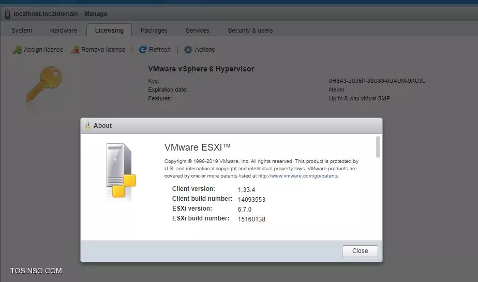Click the localhost.localdomain - Manage title
The height and width of the screenshot is (282, 478).
(x=61, y=14)
